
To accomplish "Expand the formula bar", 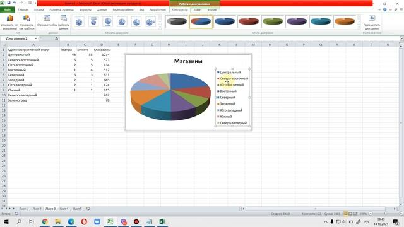I will (x=401, y=38).
